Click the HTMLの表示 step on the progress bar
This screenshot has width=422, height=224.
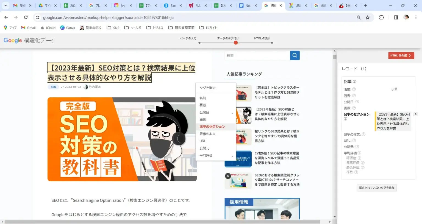click(x=262, y=38)
